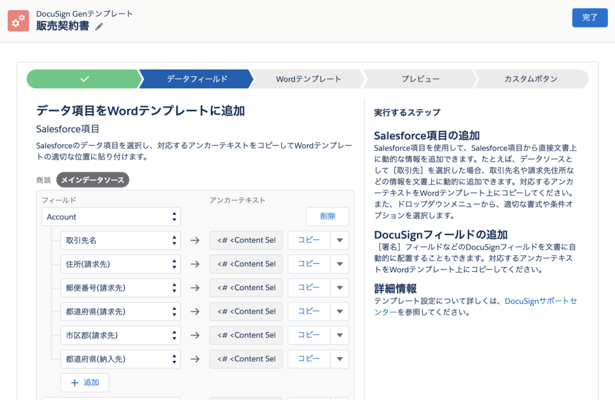Click the anchor text box for 都道府県(請求先)
615x400 pixels.
246,311
